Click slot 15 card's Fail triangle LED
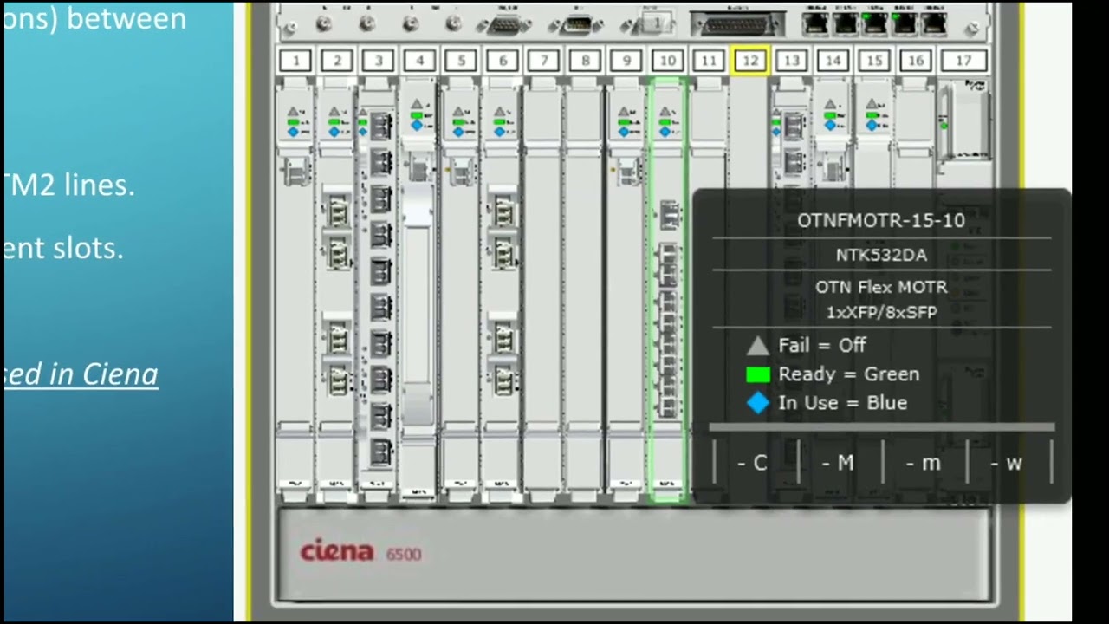The width and height of the screenshot is (1109, 624). click(872, 105)
